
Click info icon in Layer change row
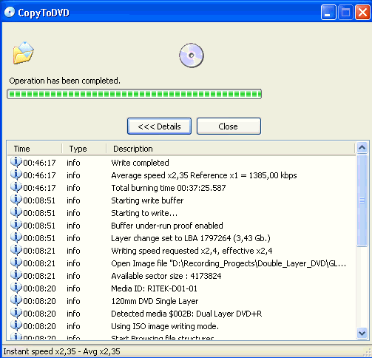[x=16, y=237]
